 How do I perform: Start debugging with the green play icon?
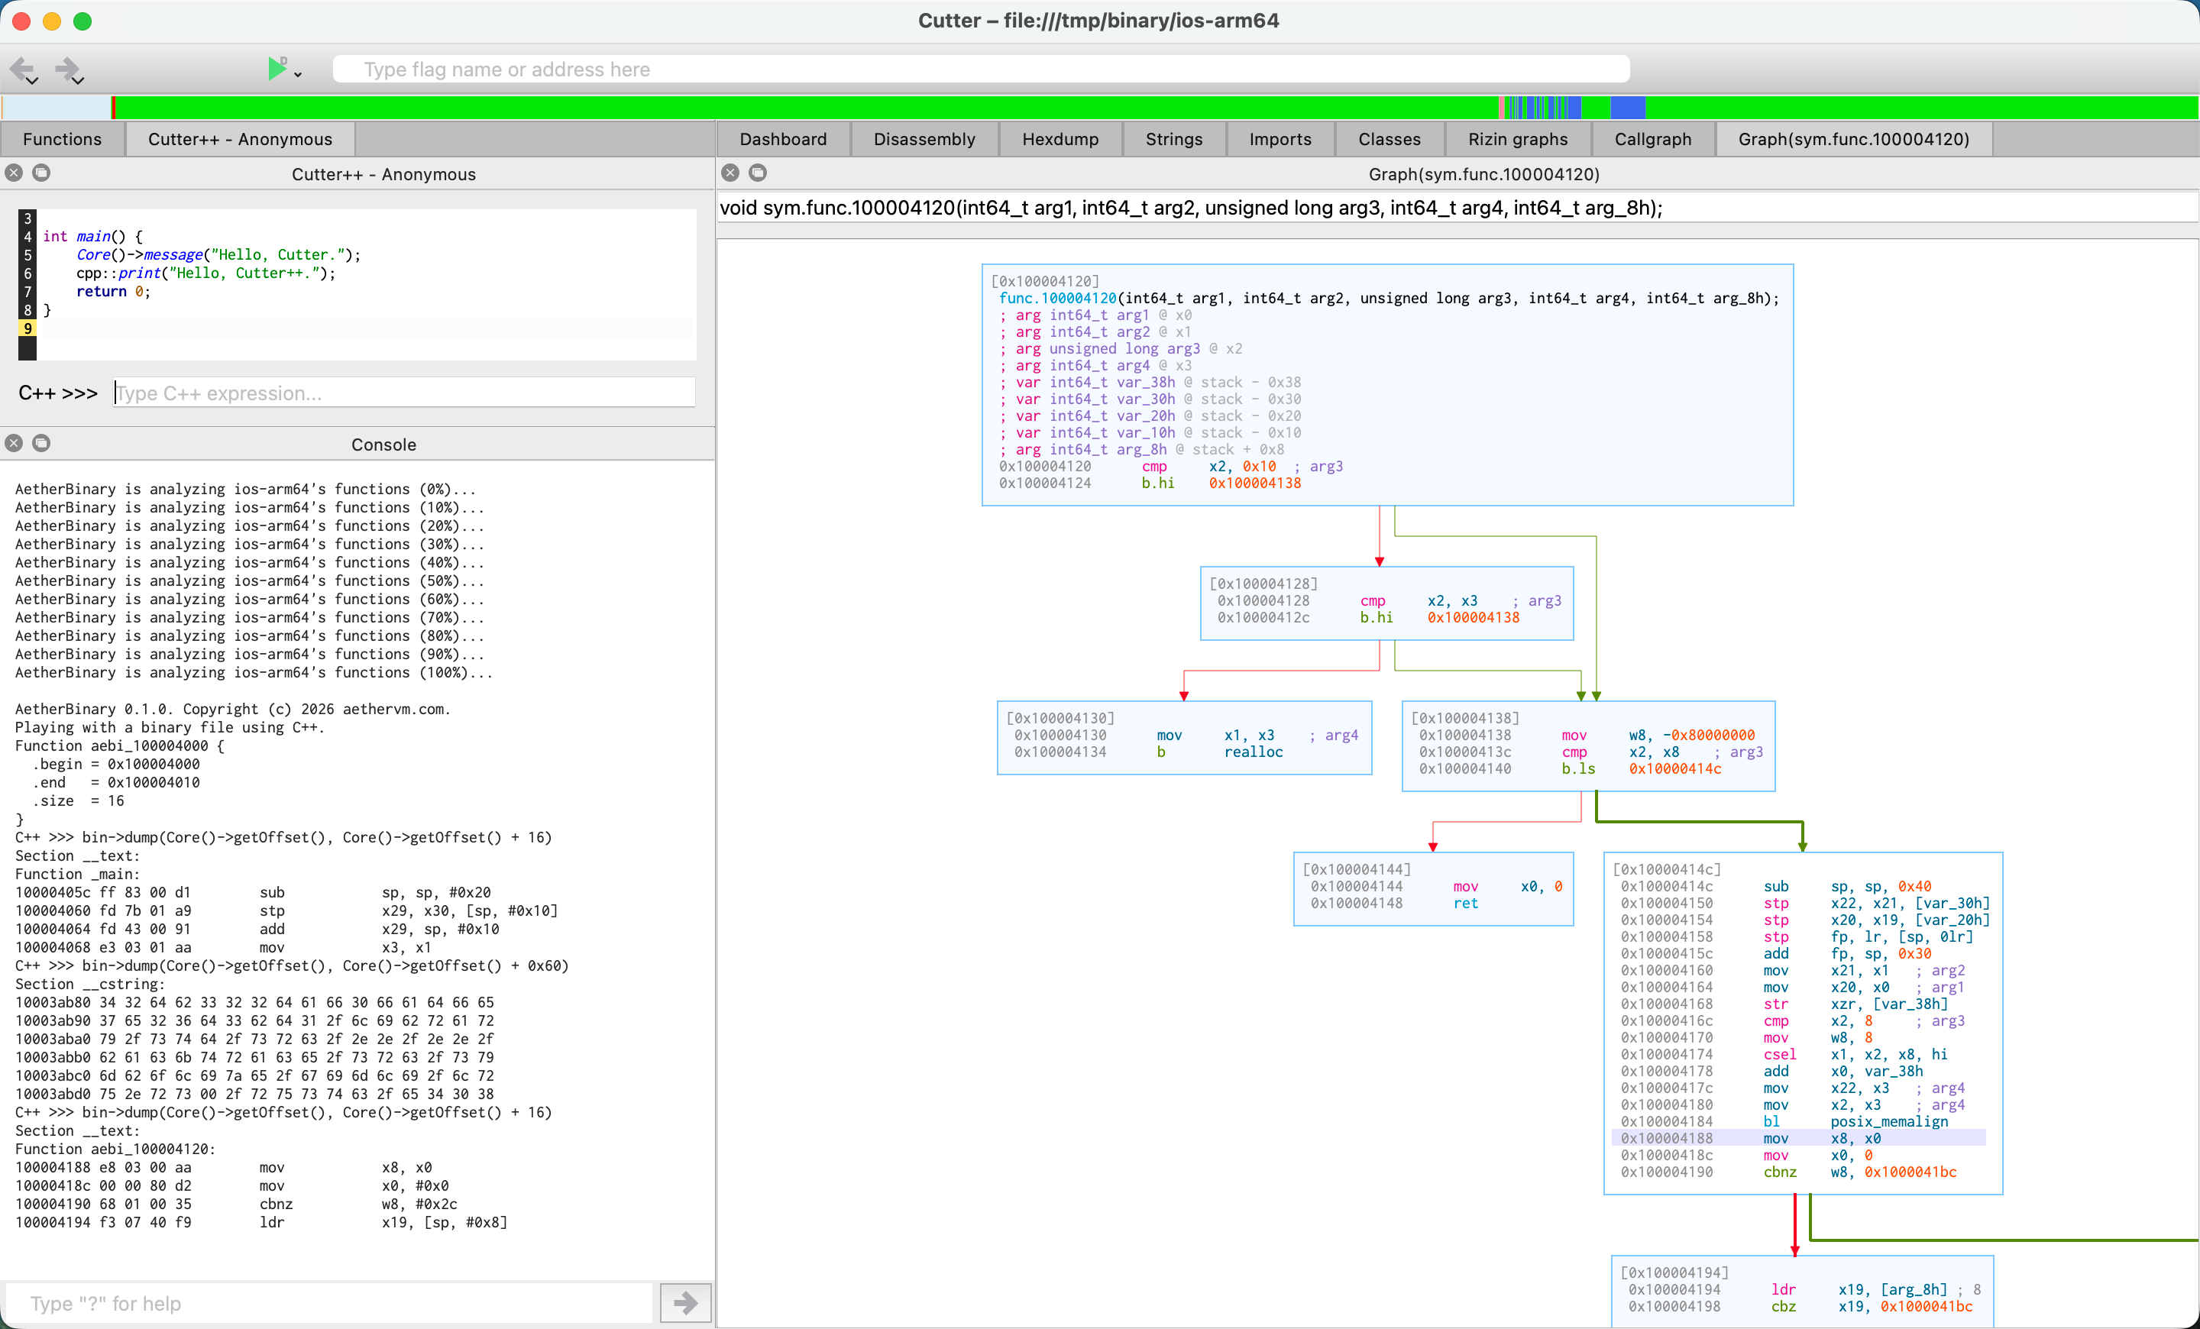[277, 68]
